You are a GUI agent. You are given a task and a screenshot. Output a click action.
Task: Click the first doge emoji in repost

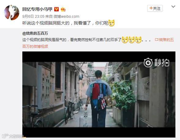(125, 40)
